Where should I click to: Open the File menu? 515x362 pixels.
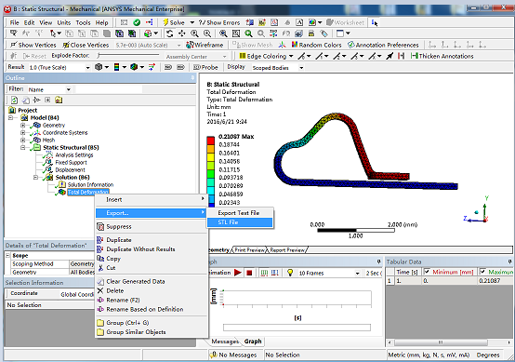tap(14, 22)
